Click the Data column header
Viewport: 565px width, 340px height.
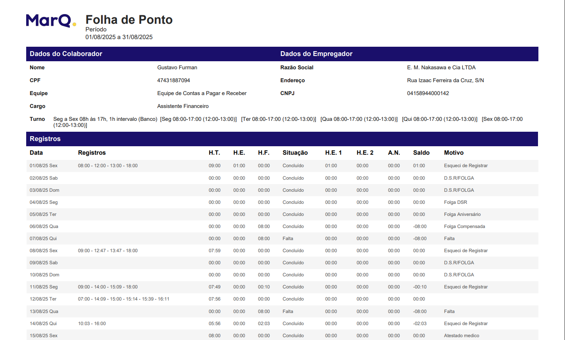pyautogui.click(x=36, y=153)
